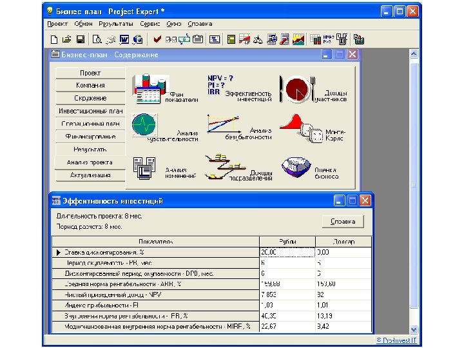Screen dimensions: 464x348
Task: Open the Окно menu
Action: [174, 24]
